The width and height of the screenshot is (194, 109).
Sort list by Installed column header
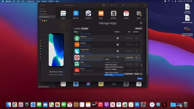click(x=117, y=32)
